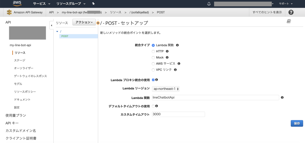The width and height of the screenshot is (305, 143).
Task: Open the AWS logo home link
Action: (x=17, y=4)
